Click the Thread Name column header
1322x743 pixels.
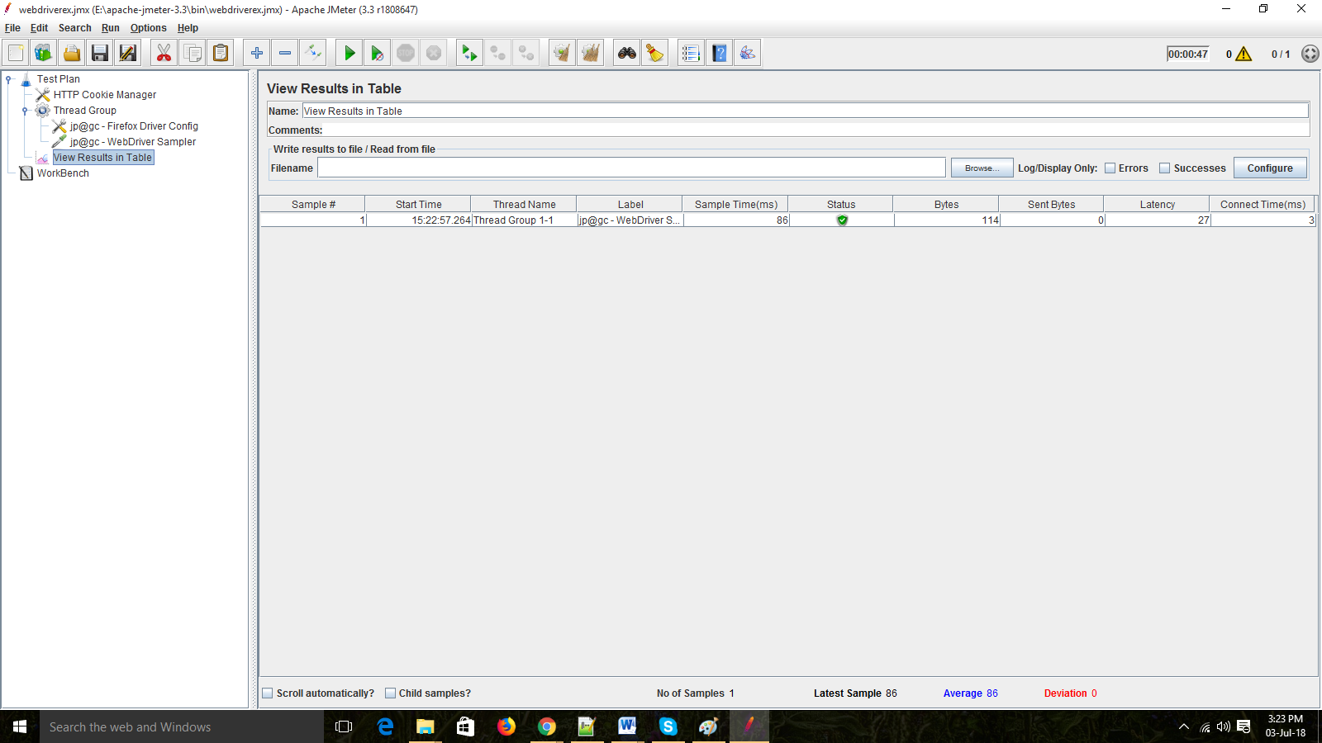pos(524,205)
